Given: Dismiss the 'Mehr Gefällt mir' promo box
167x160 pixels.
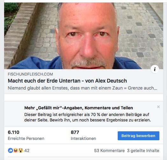Looking at the screenshot, I should (158, 107).
